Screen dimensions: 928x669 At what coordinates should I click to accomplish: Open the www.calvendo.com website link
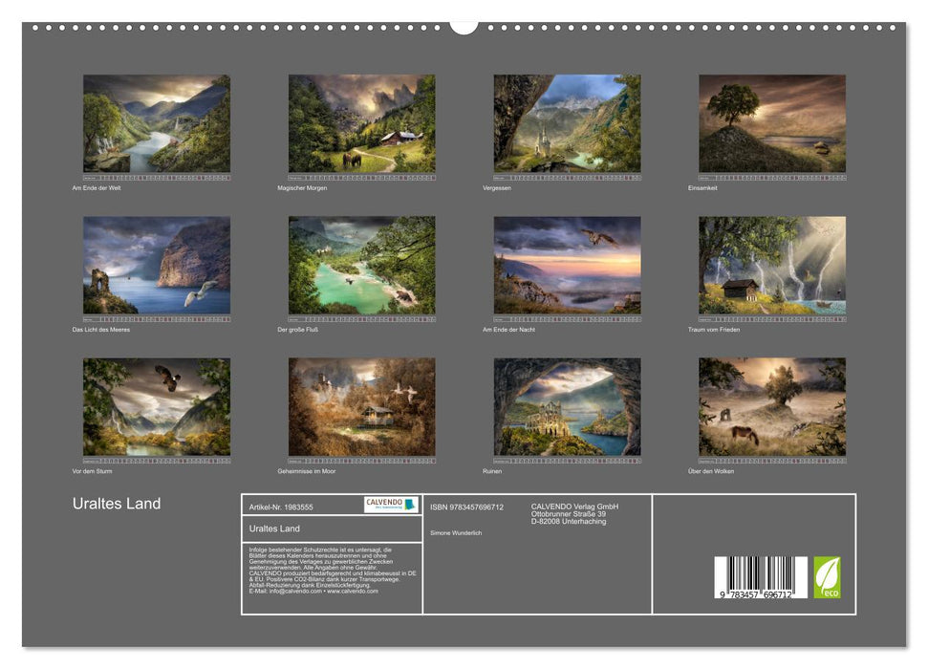(352, 592)
